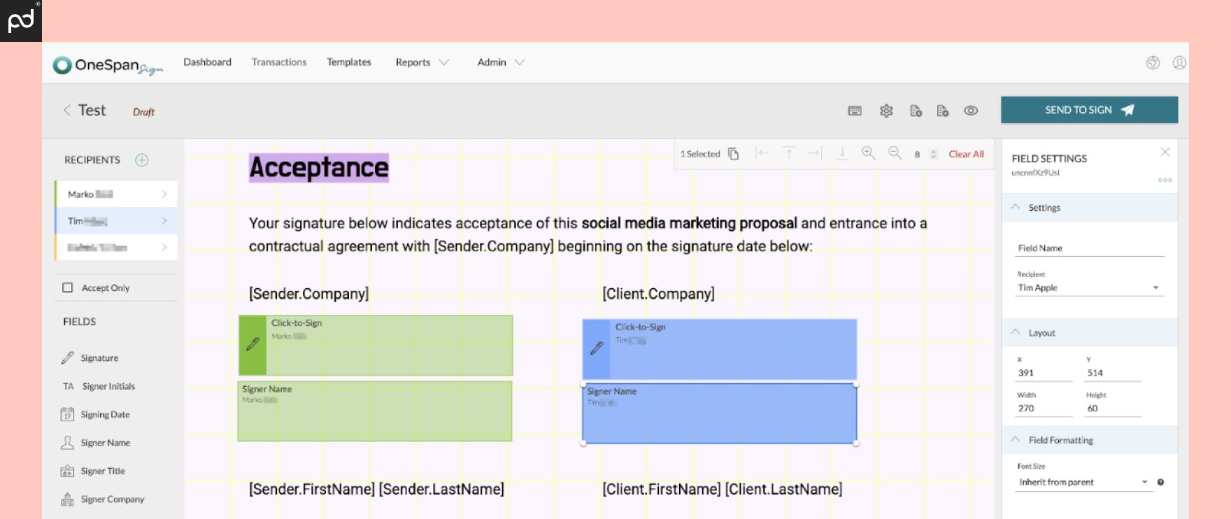Click the Test transaction title
Viewport: 1231px width, 519px height.
pyautogui.click(x=92, y=111)
